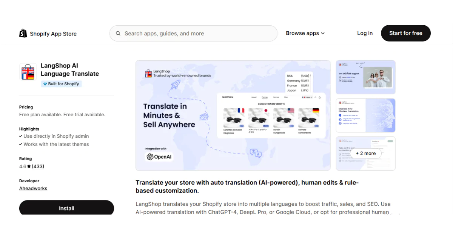Open the top right preview thumbnail
The height and width of the screenshot is (237, 453).
point(365,77)
